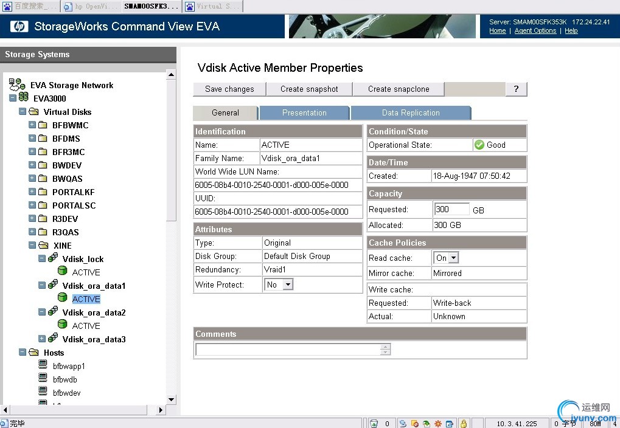Switch to the 百度搜索 browser tab
620x428 pixels.
[30, 6]
